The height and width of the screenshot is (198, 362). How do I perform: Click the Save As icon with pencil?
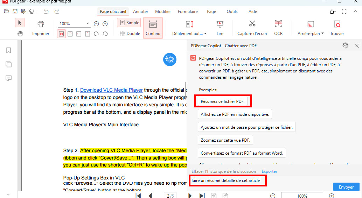[x=23, y=11]
